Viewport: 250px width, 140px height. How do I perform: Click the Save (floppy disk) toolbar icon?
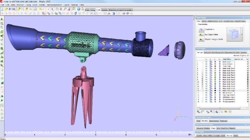click(10, 9)
